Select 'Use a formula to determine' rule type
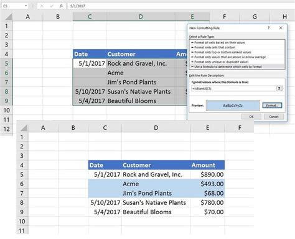 pyautogui.click(x=237, y=66)
